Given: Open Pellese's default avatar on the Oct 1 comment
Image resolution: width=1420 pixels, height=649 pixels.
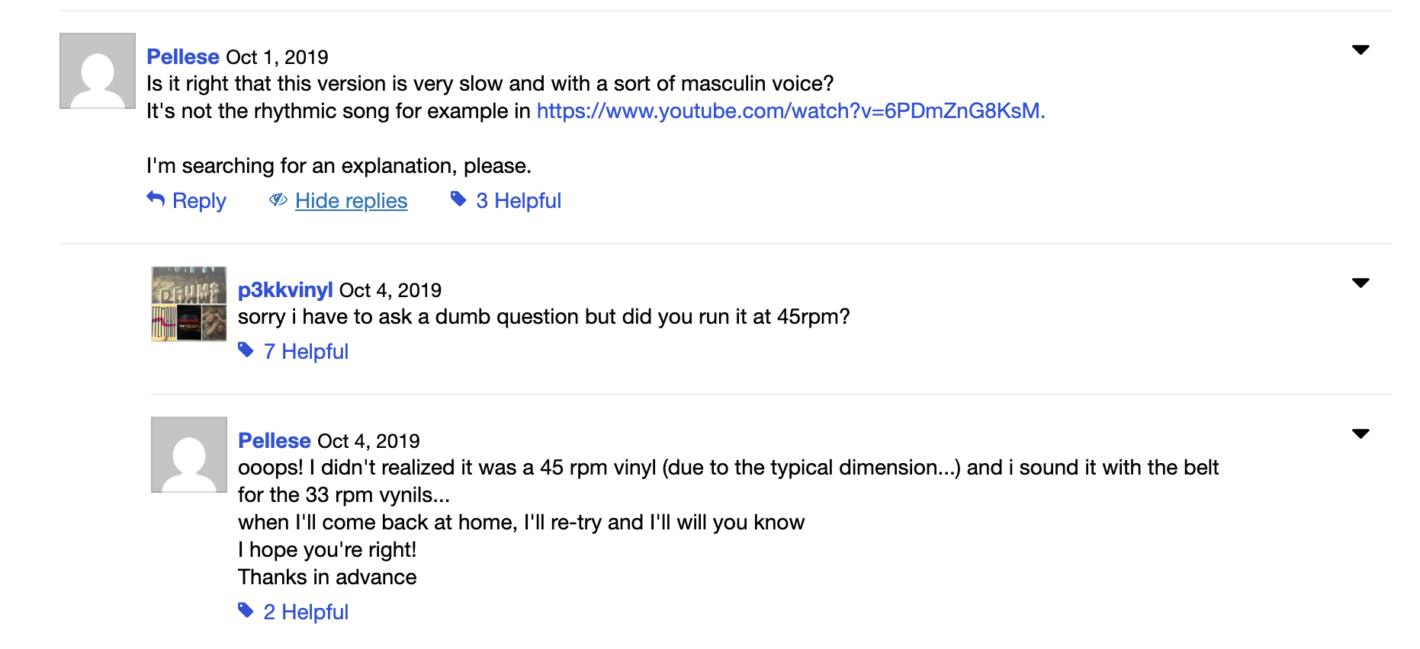Looking at the screenshot, I should [98, 71].
